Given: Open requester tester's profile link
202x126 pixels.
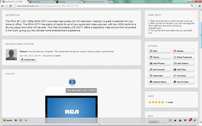Looking at the screenshot, I should pos(58,56).
